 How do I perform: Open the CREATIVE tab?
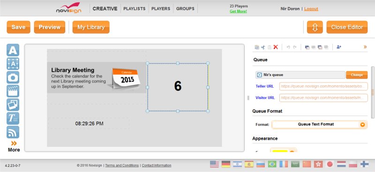105,8
